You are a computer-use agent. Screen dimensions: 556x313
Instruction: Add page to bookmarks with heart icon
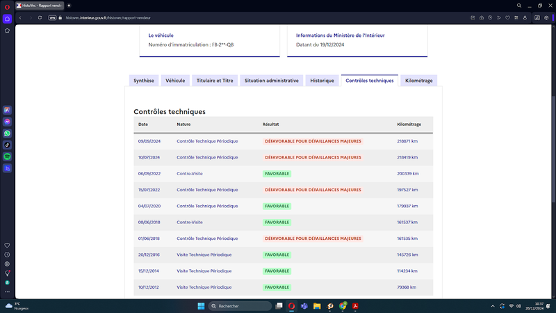(507, 18)
